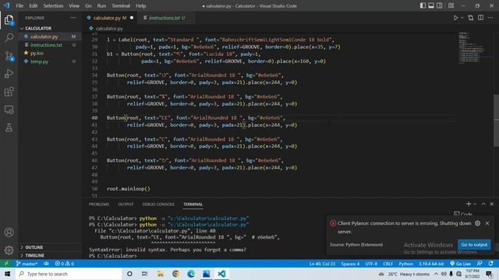Change indentation via Spaces: 4
This screenshot has height=280, width=499.
coord(350,264)
